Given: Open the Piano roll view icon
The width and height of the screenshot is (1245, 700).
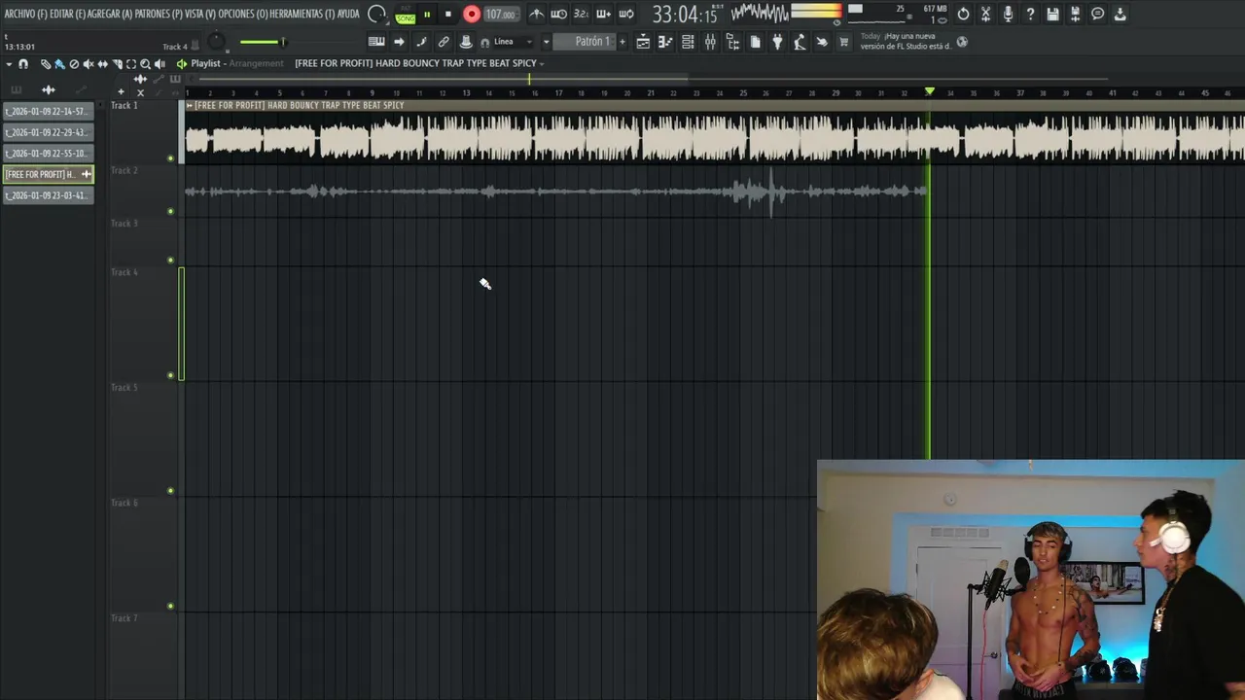Looking at the screenshot, I should (x=665, y=42).
